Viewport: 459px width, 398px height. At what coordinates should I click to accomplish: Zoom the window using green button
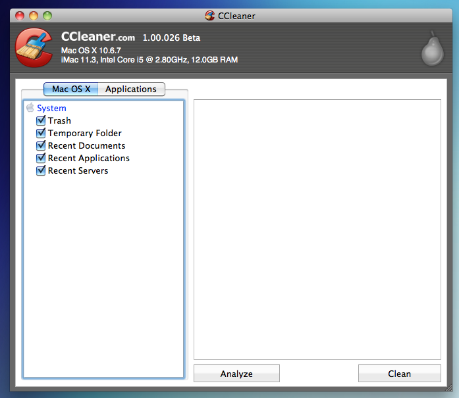point(47,16)
